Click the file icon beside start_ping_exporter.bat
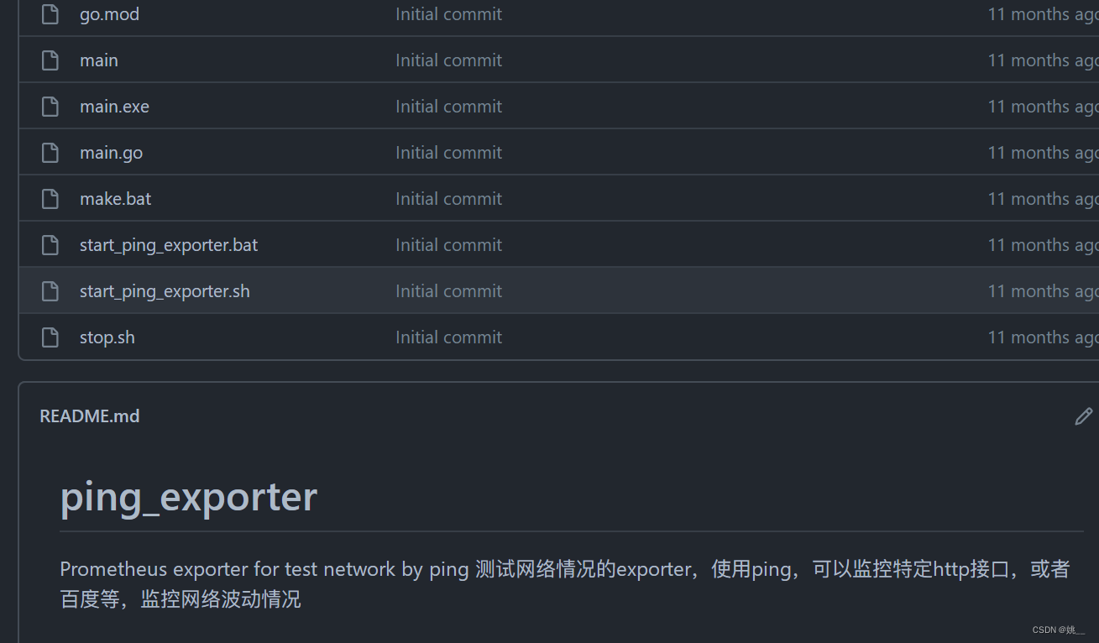This screenshot has height=643, width=1099. 50,244
